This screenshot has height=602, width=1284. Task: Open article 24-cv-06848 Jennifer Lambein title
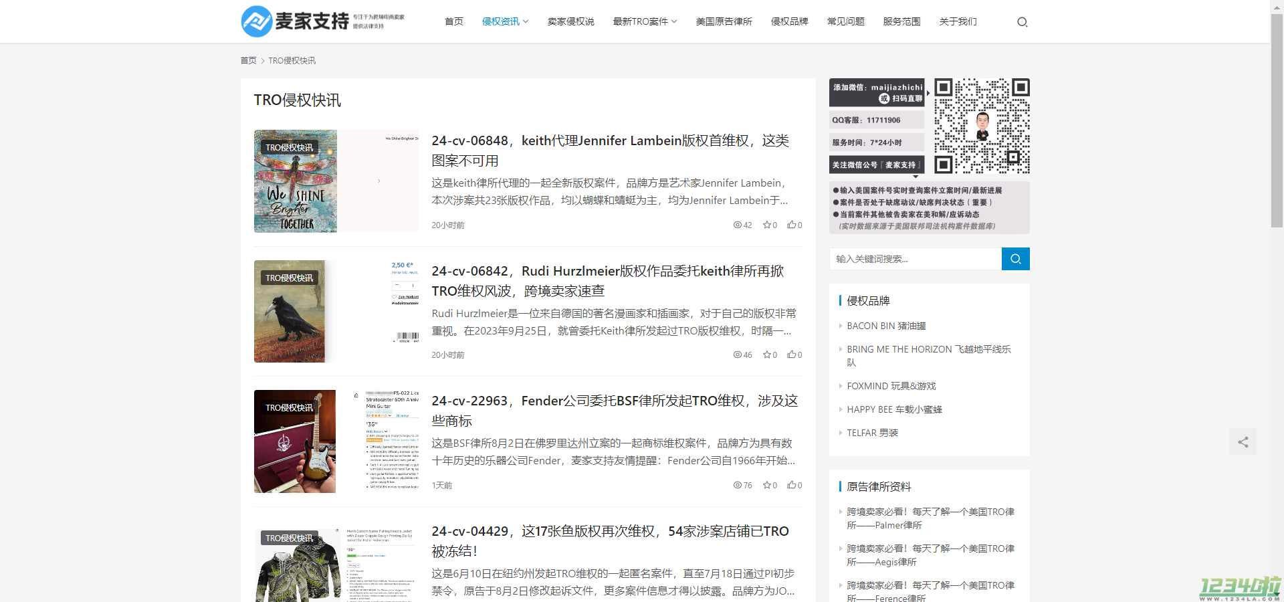(x=610, y=150)
